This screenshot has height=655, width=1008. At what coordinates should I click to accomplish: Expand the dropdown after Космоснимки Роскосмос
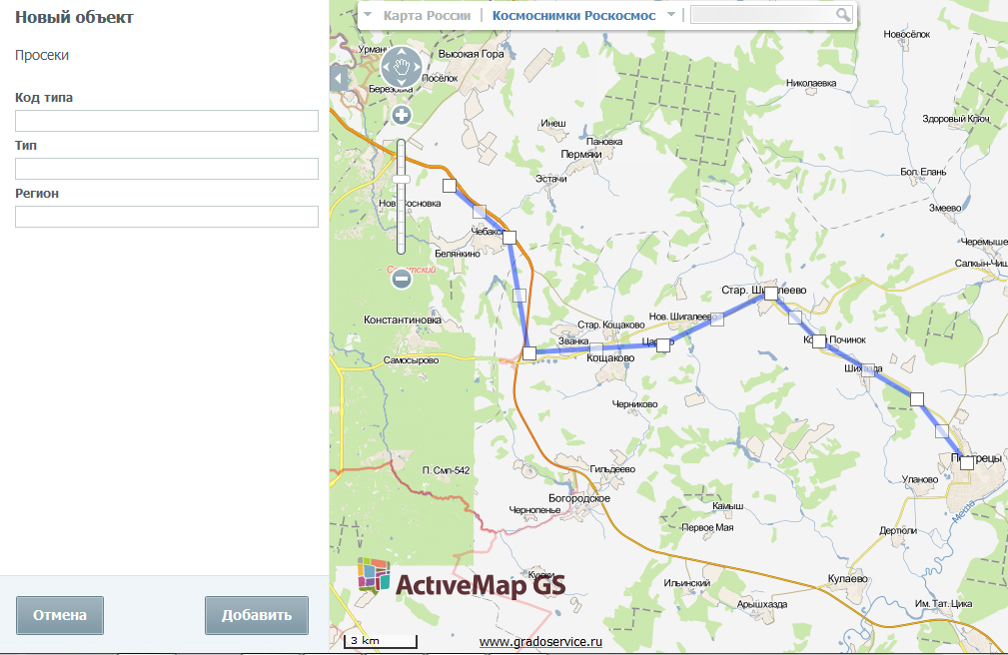tap(671, 14)
